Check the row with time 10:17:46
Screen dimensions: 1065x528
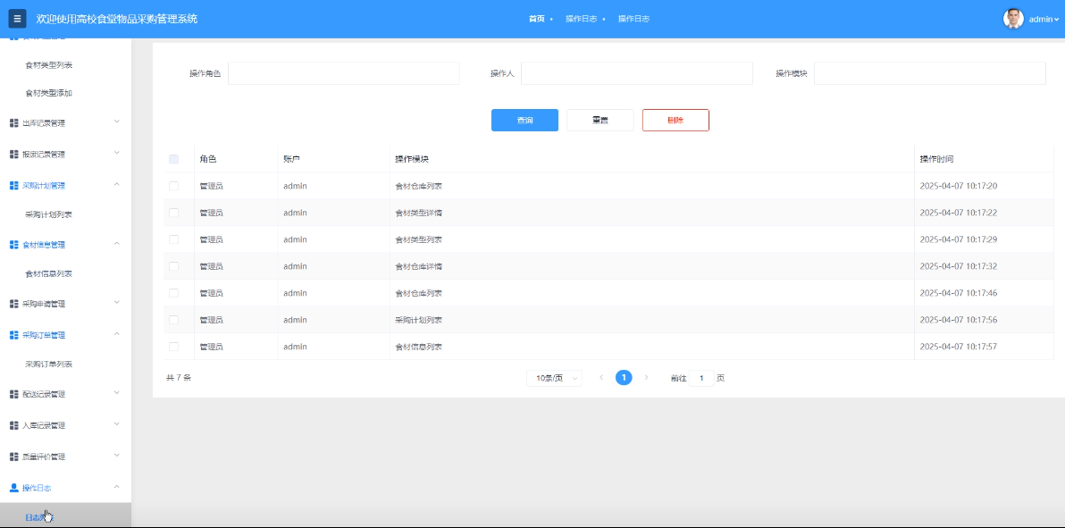coord(174,293)
